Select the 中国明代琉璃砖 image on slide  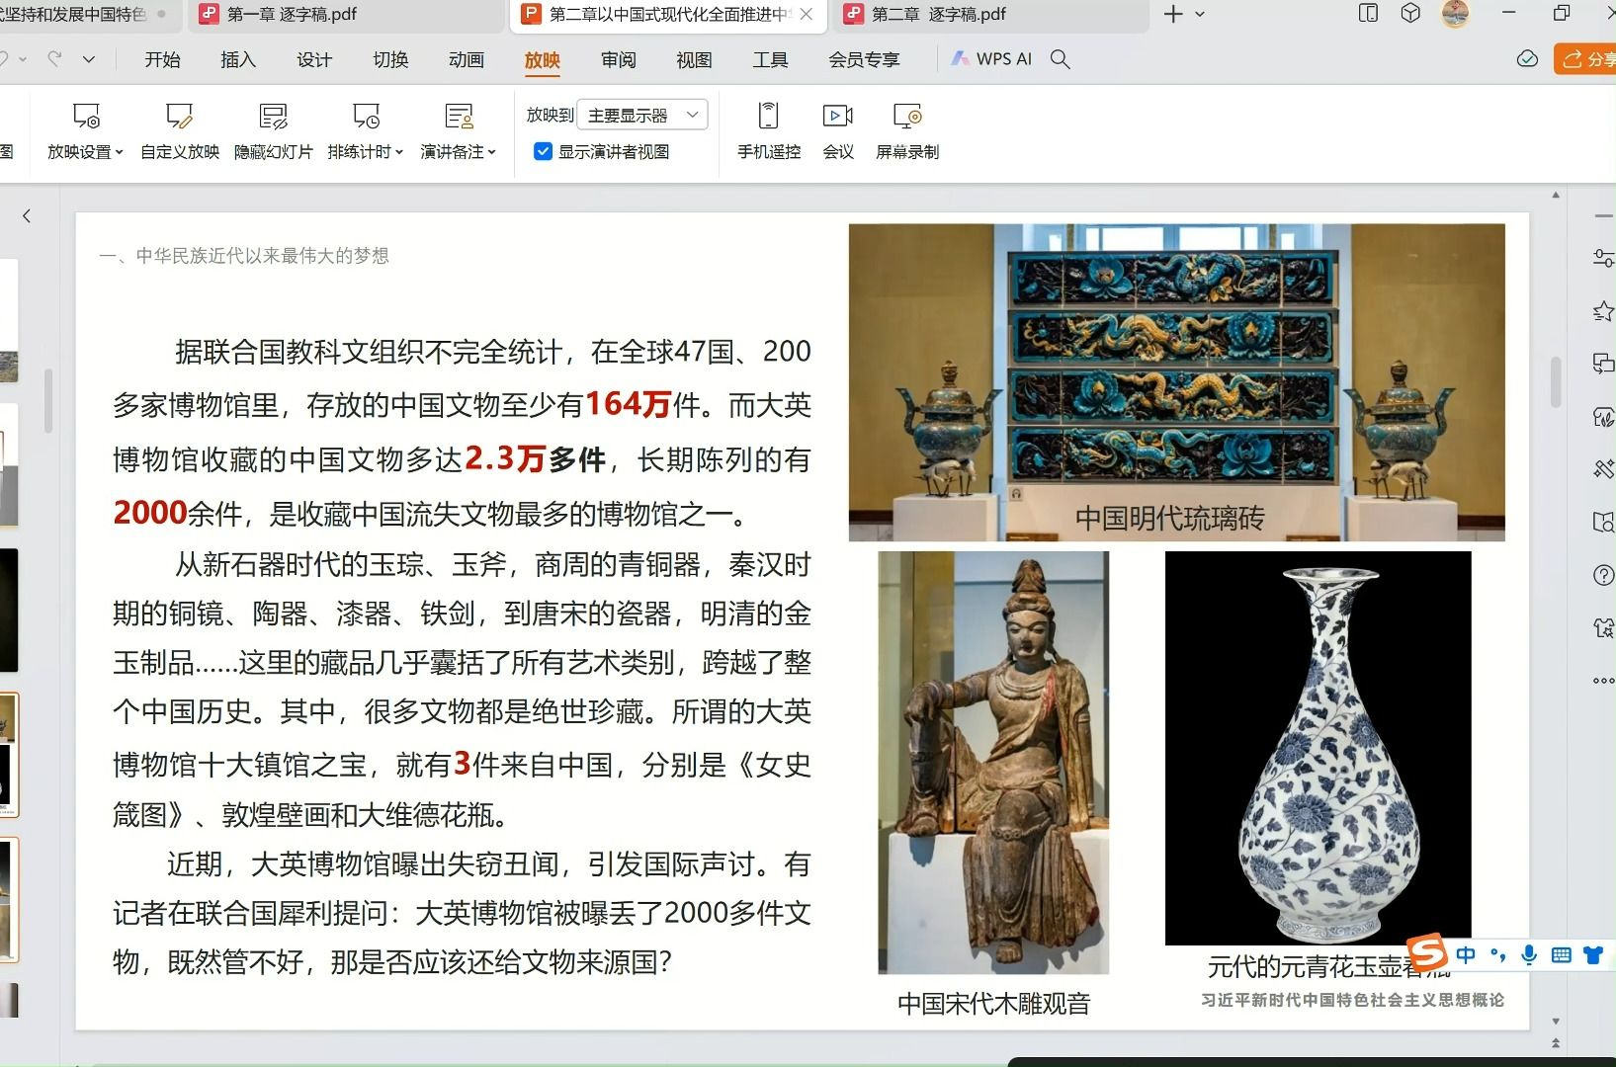coord(1176,382)
